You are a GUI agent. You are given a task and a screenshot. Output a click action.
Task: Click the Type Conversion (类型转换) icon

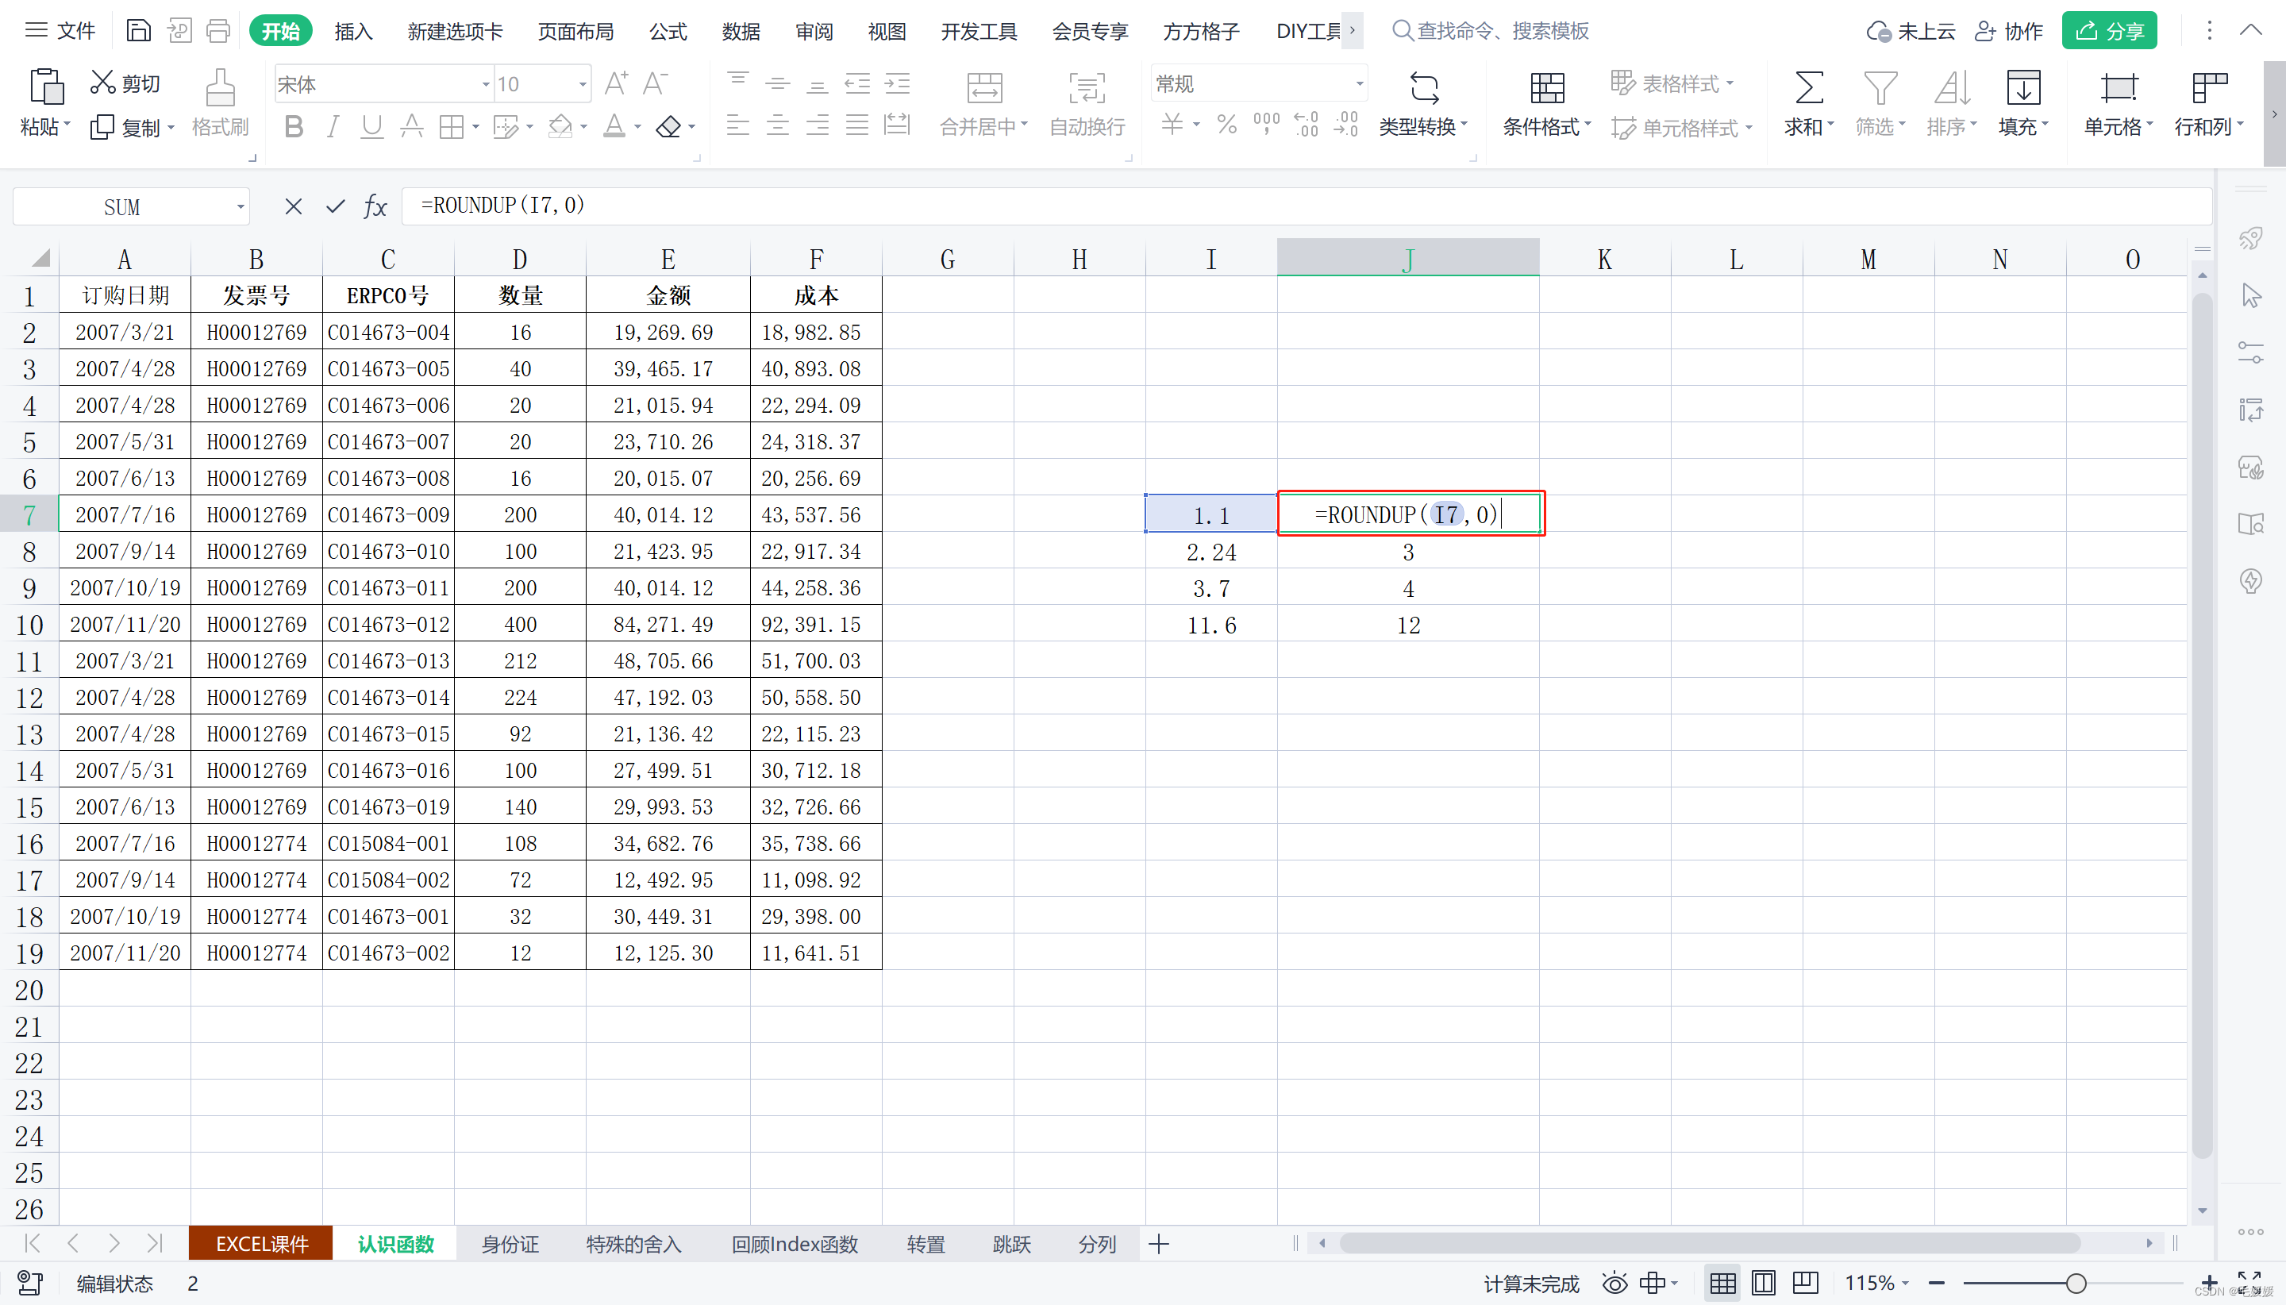point(1424,88)
